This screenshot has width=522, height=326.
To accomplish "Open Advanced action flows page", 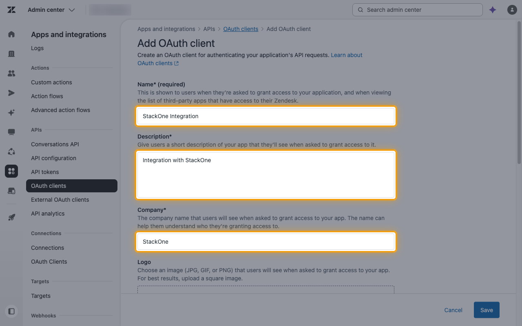I will [60, 110].
